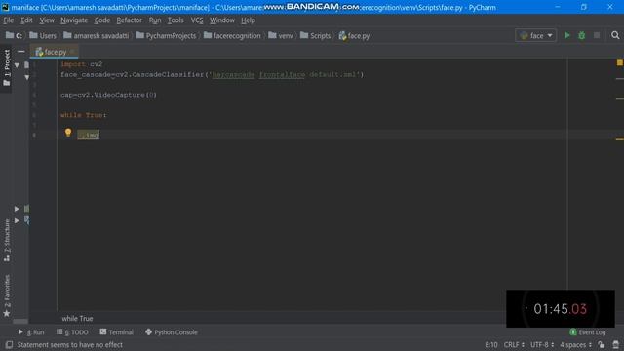Click the amaresh savadatti breadcrumb folder

tap(96, 35)
